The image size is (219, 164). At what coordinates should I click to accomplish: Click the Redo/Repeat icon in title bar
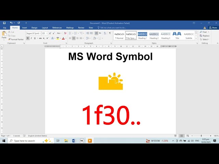pyautogui.click(x=19, y=23)
